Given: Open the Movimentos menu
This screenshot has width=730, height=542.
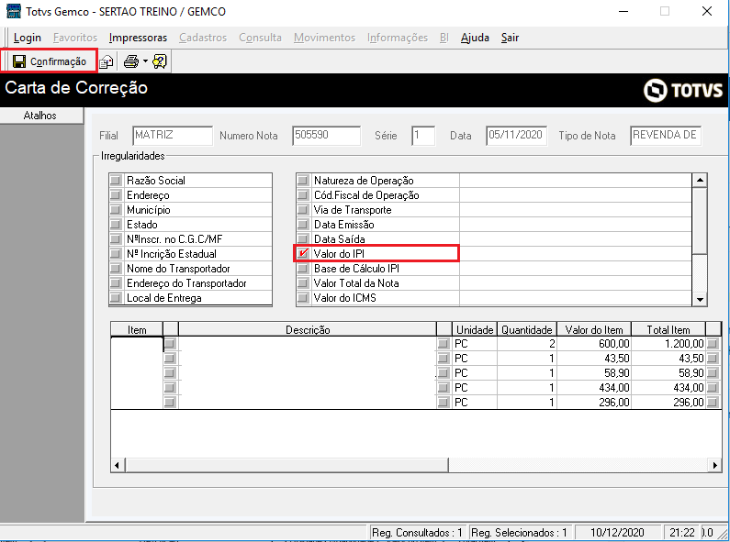Looking at the screenshot, I should pyautogui.click(x=324, y=38).
